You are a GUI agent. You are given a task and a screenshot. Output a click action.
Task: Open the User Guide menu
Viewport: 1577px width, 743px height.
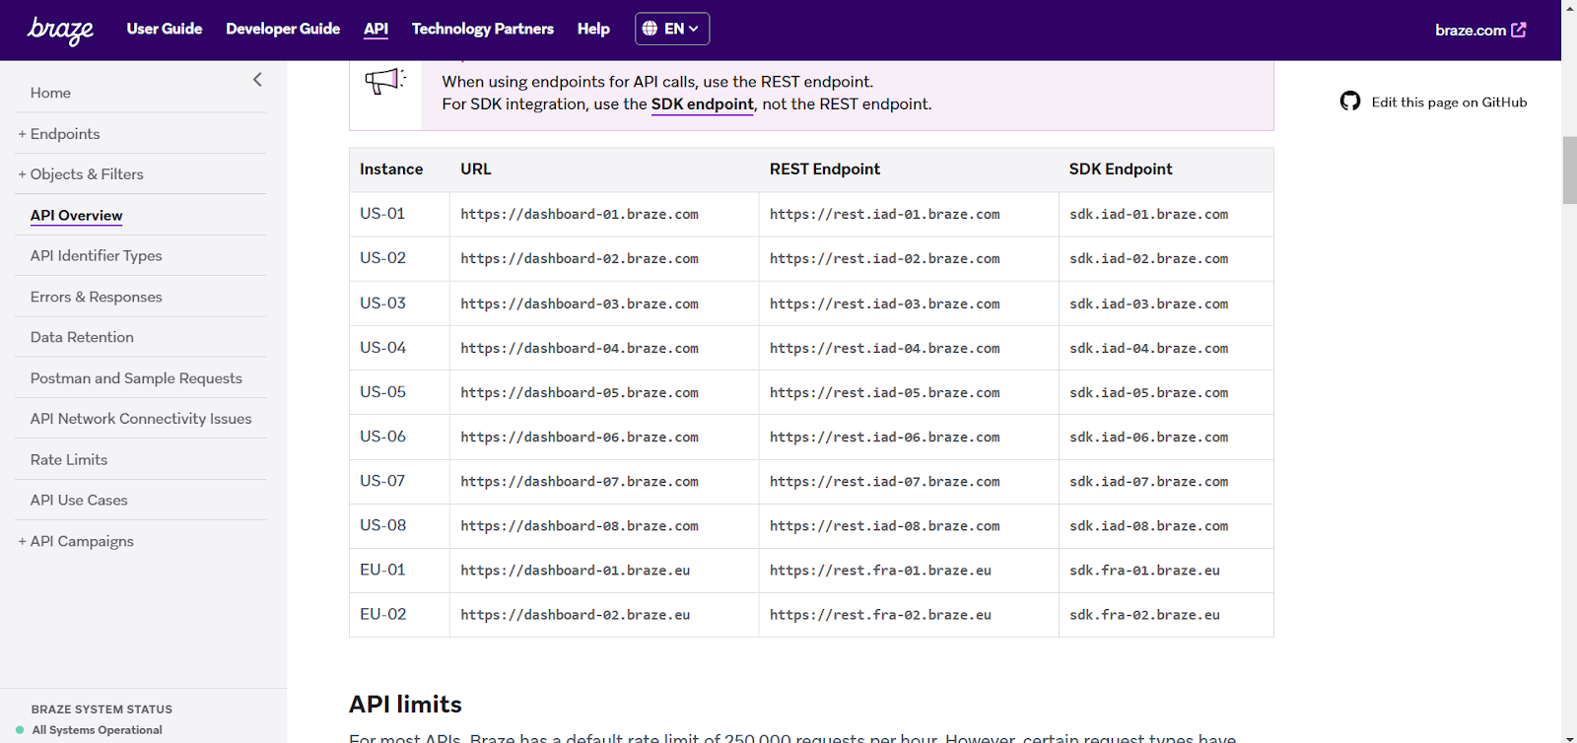pos(165,29)
